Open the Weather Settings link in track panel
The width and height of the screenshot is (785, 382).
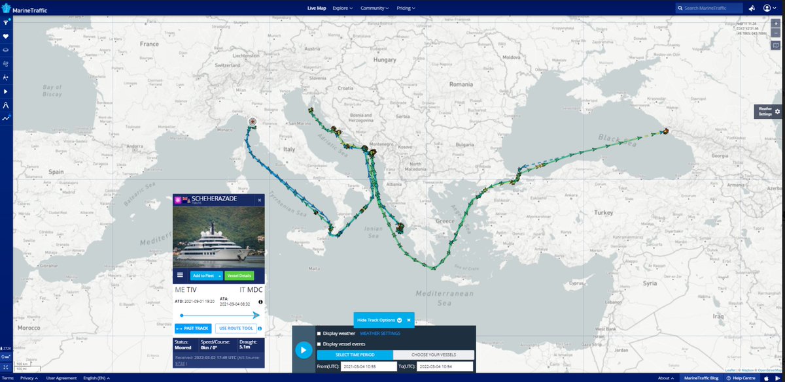click(x=380, y=334)
